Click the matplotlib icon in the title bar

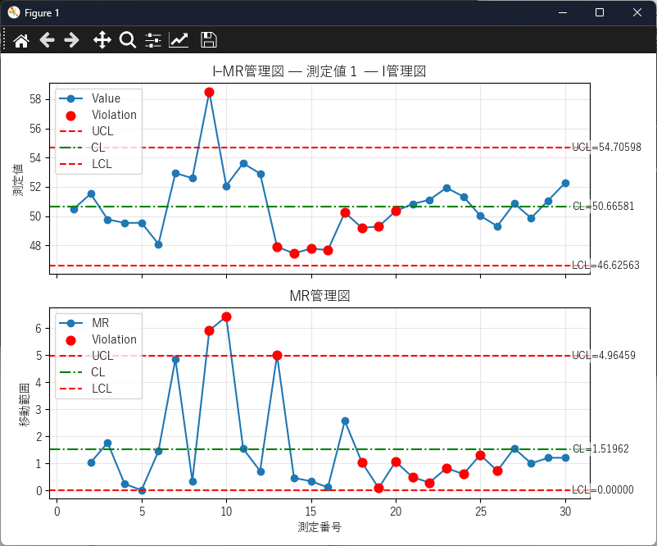13,12
